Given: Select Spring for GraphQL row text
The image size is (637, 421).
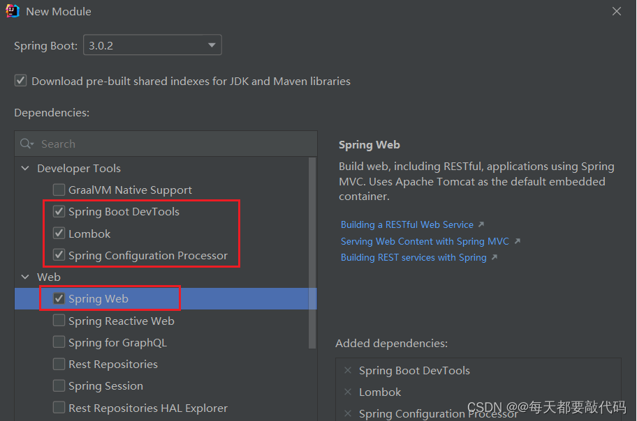Looking at the screenshot, I should click(x=117, y=343).
